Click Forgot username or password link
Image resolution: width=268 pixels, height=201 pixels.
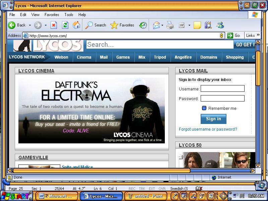(x=208, y=129)
